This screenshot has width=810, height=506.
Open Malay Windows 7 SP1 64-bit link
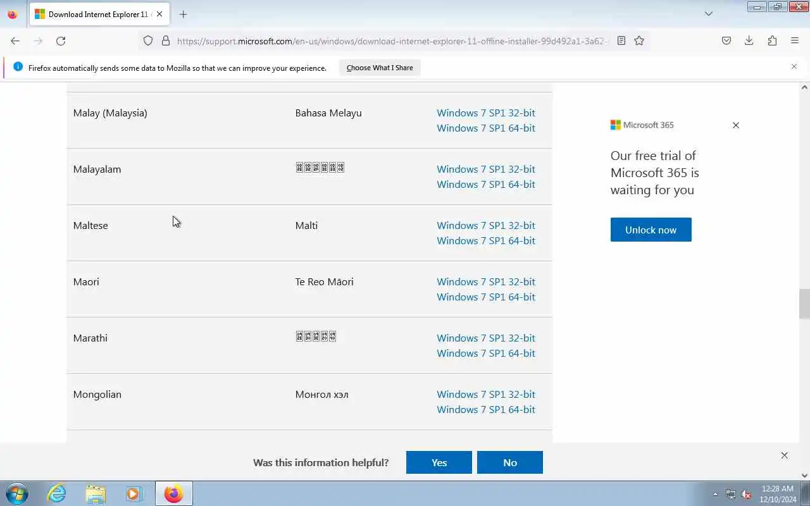coord(486,128)
